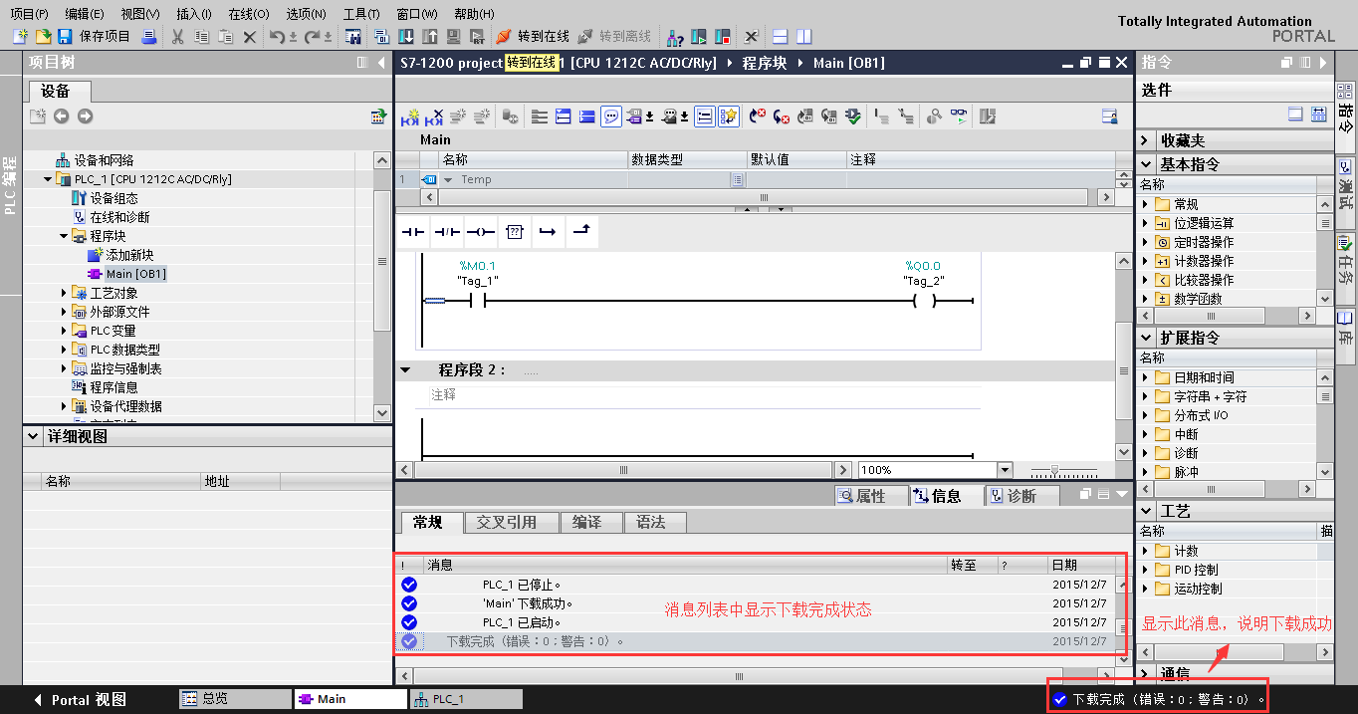This screenshot has height=714, width=1358.
Task: Open accessible devices from the toolbar
Action: (675, 37)
